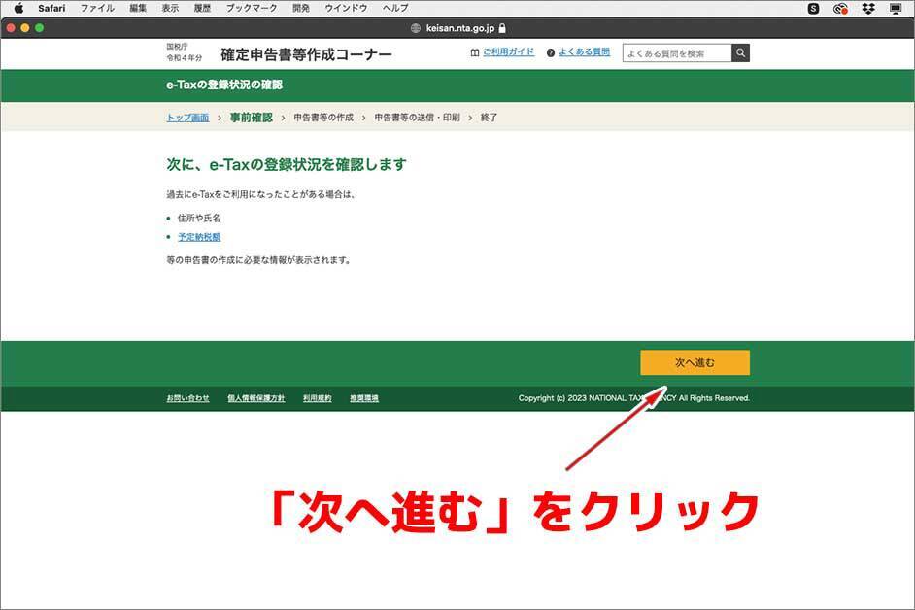Click the S app icon in menu bar
The height and width of the screenshot is (610, 915).
814,8
